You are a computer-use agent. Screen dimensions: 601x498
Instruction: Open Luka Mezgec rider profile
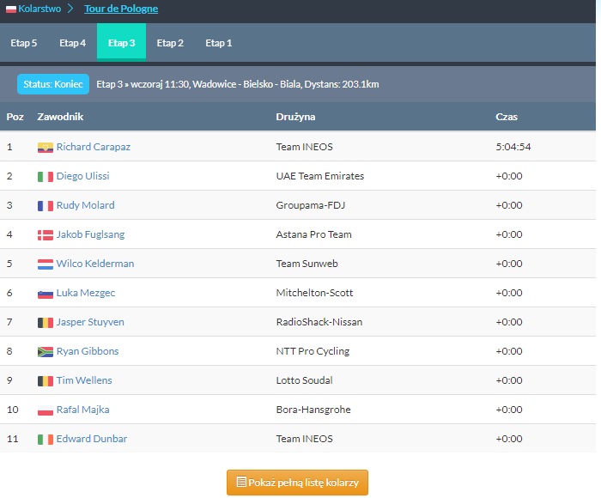(x=86, y=293)
